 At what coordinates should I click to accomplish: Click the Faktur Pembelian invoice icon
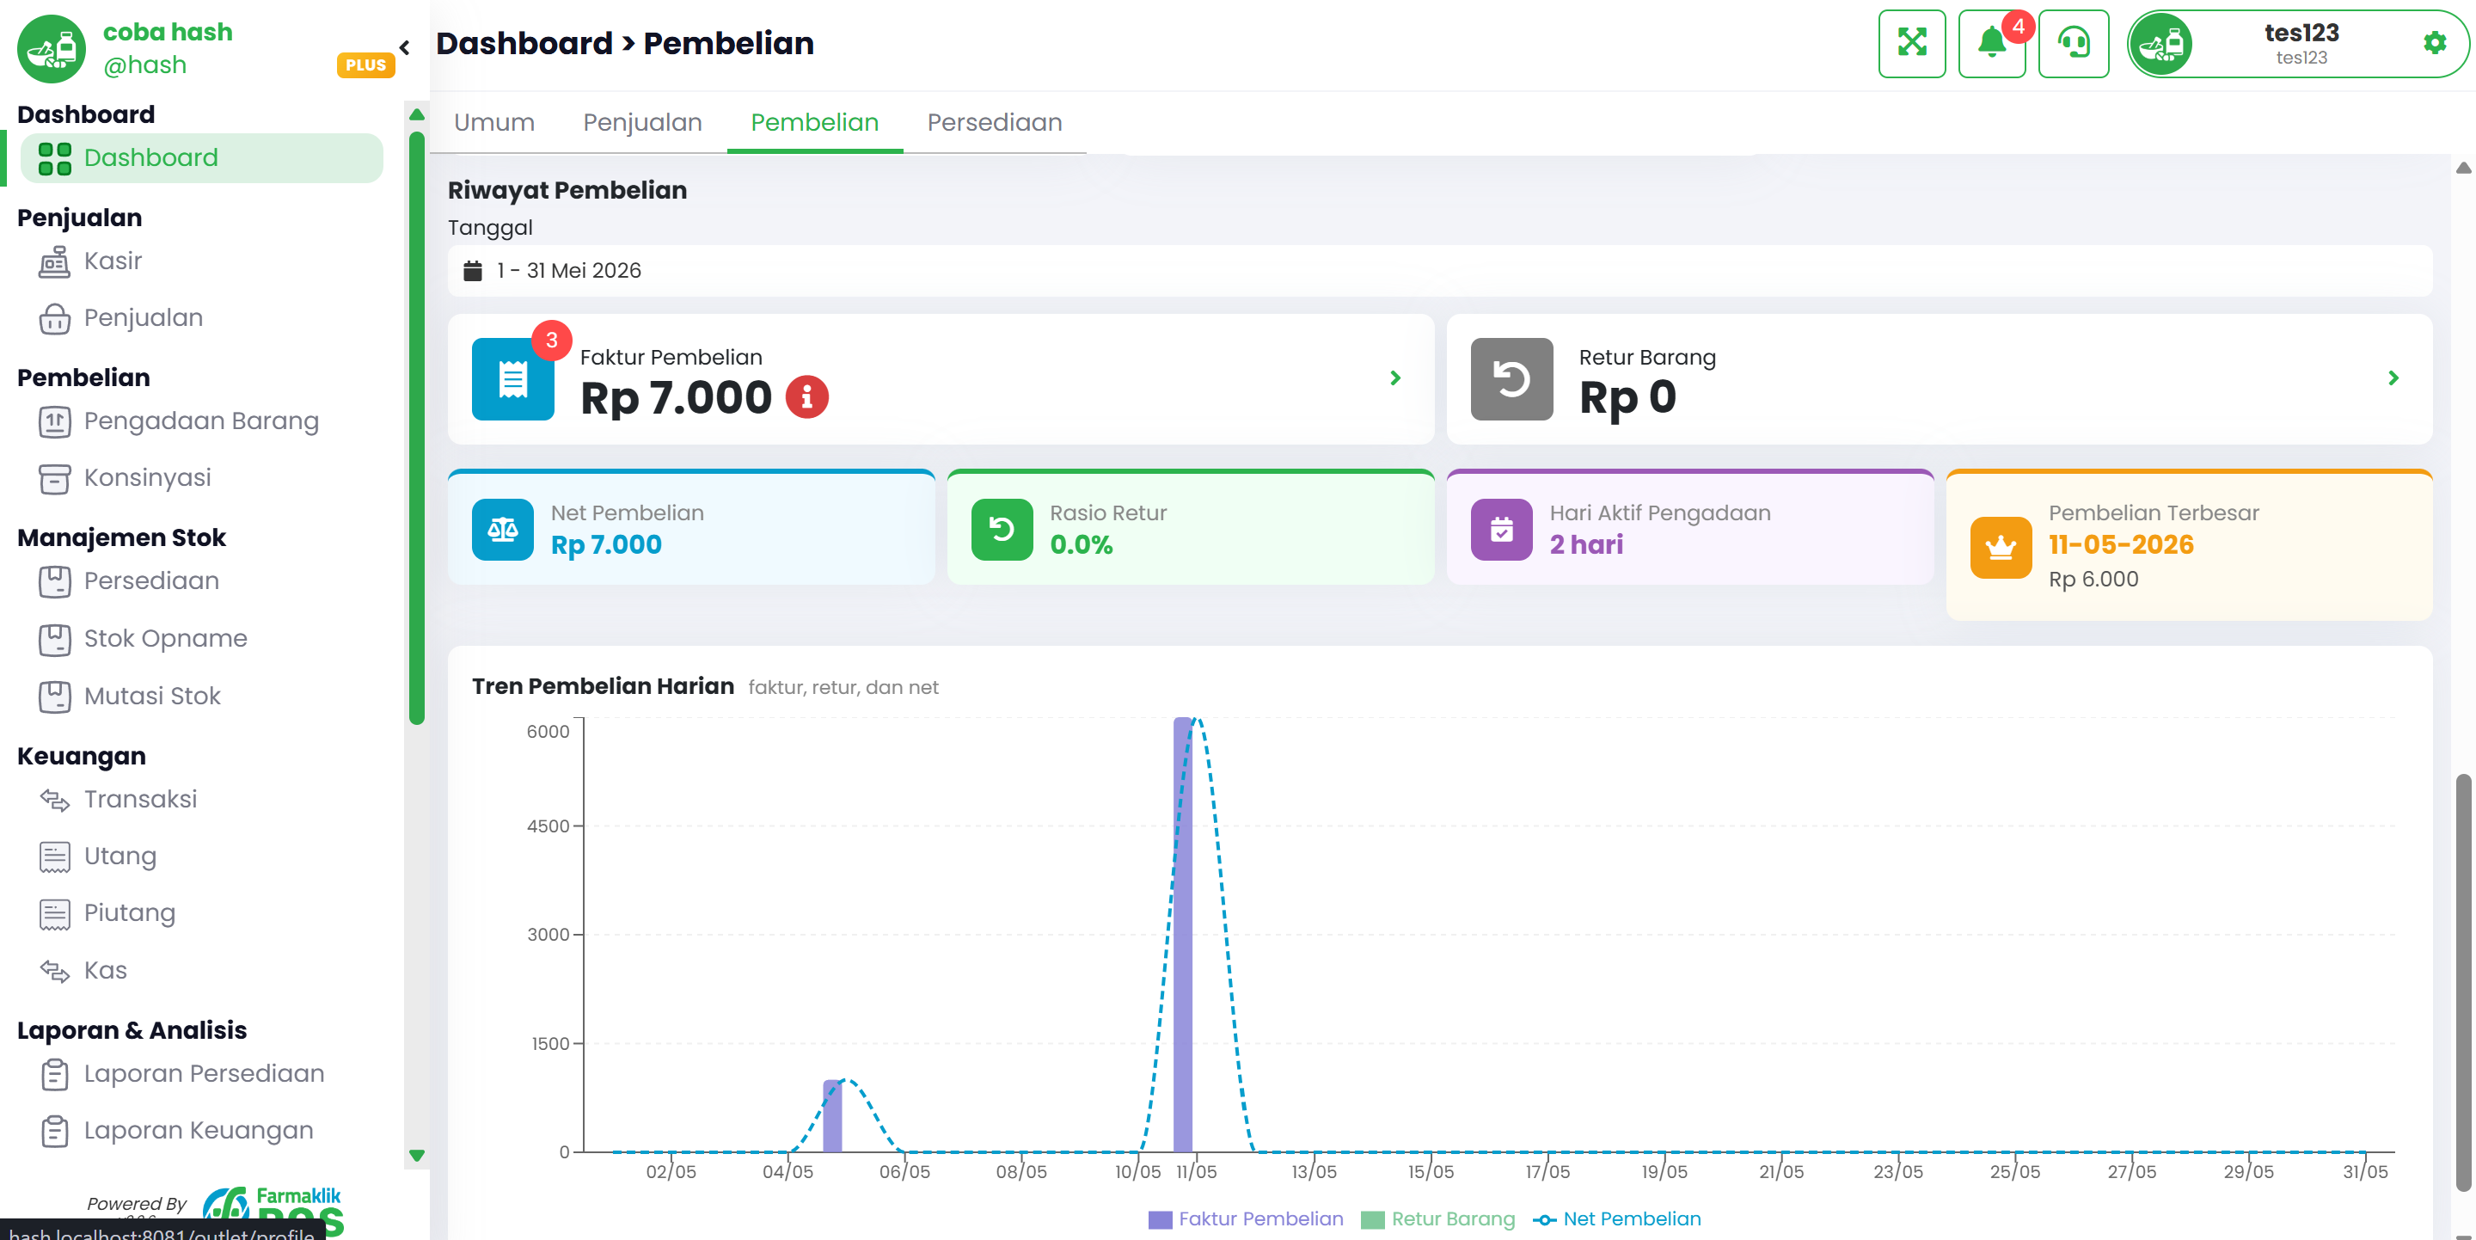512,378
